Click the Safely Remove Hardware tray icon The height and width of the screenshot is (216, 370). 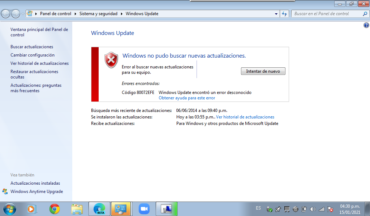coord(269,209)
